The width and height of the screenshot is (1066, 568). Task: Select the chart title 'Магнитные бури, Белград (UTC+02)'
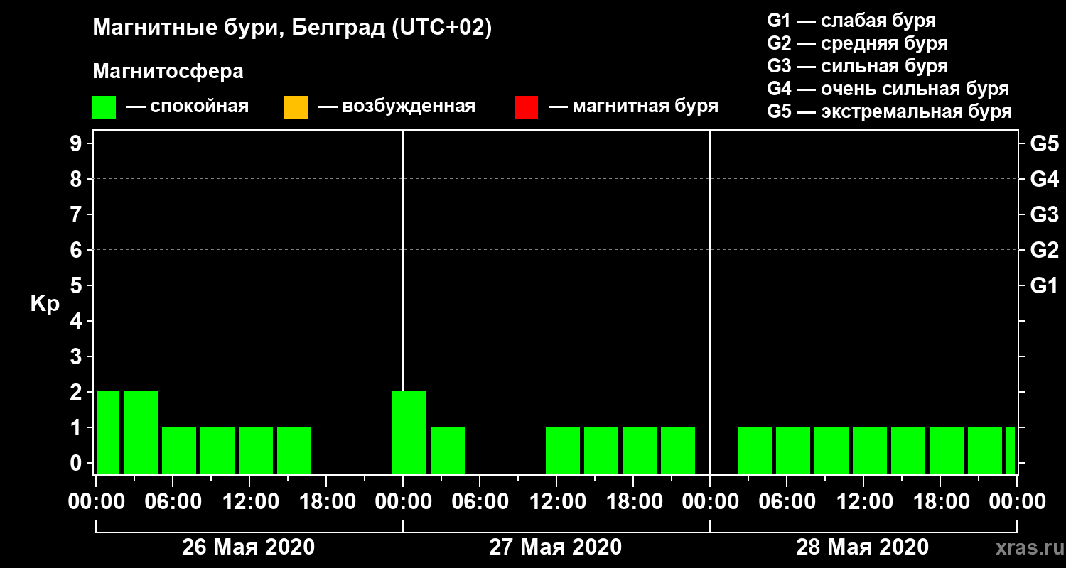click(x=292, y=28)
